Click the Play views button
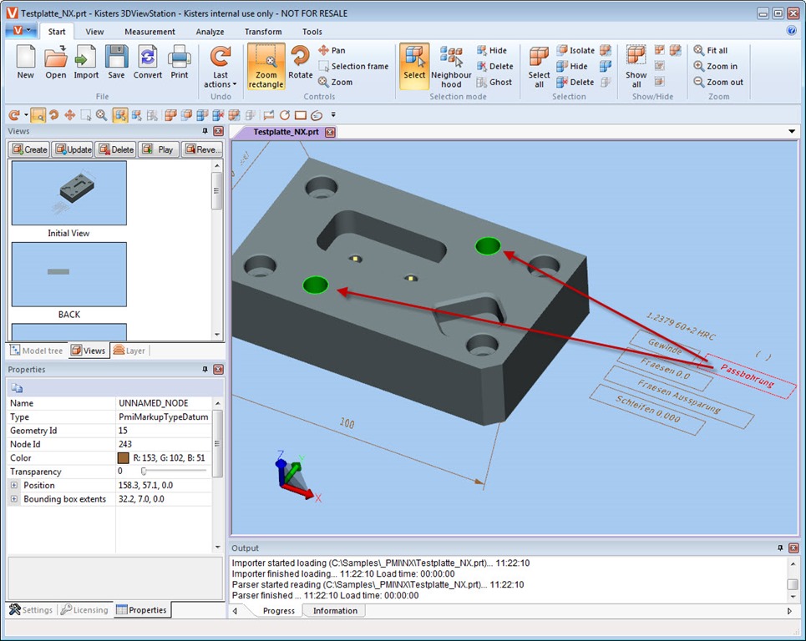The width and height of the screenshot is (806, 641). point(158,150)
